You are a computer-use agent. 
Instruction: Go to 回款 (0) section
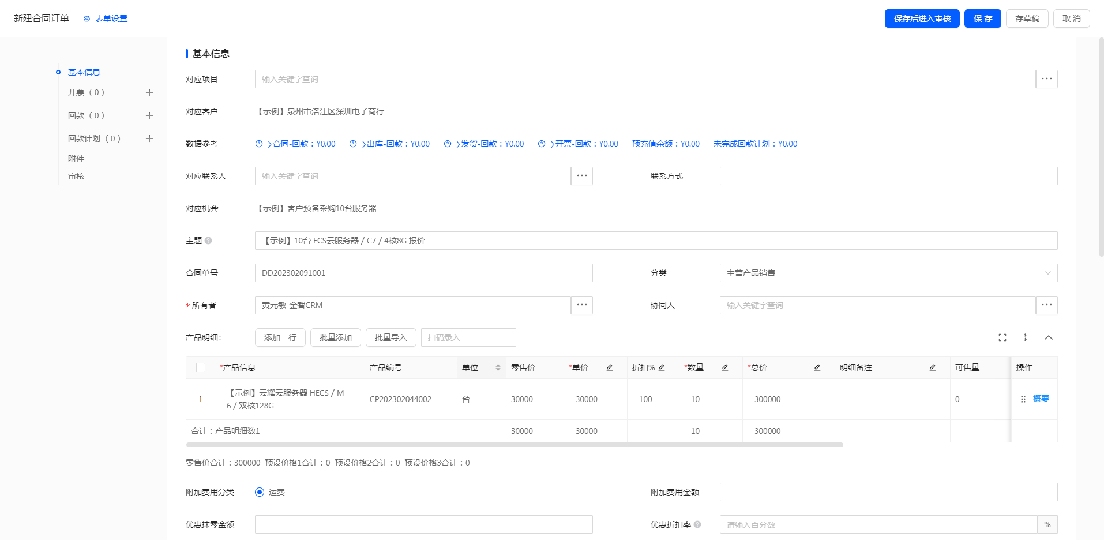[86, 115]
